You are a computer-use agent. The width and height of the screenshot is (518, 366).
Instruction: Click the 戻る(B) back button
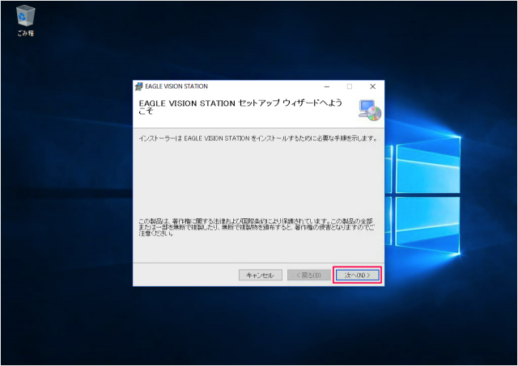click(309, 275)
